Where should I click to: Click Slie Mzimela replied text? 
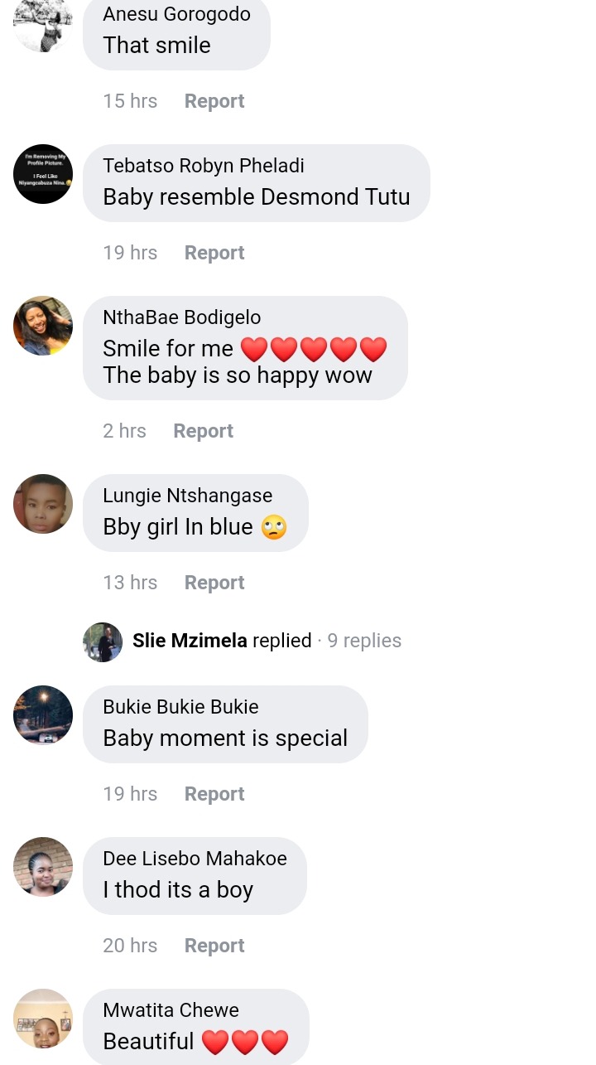(x=222, y=641)
